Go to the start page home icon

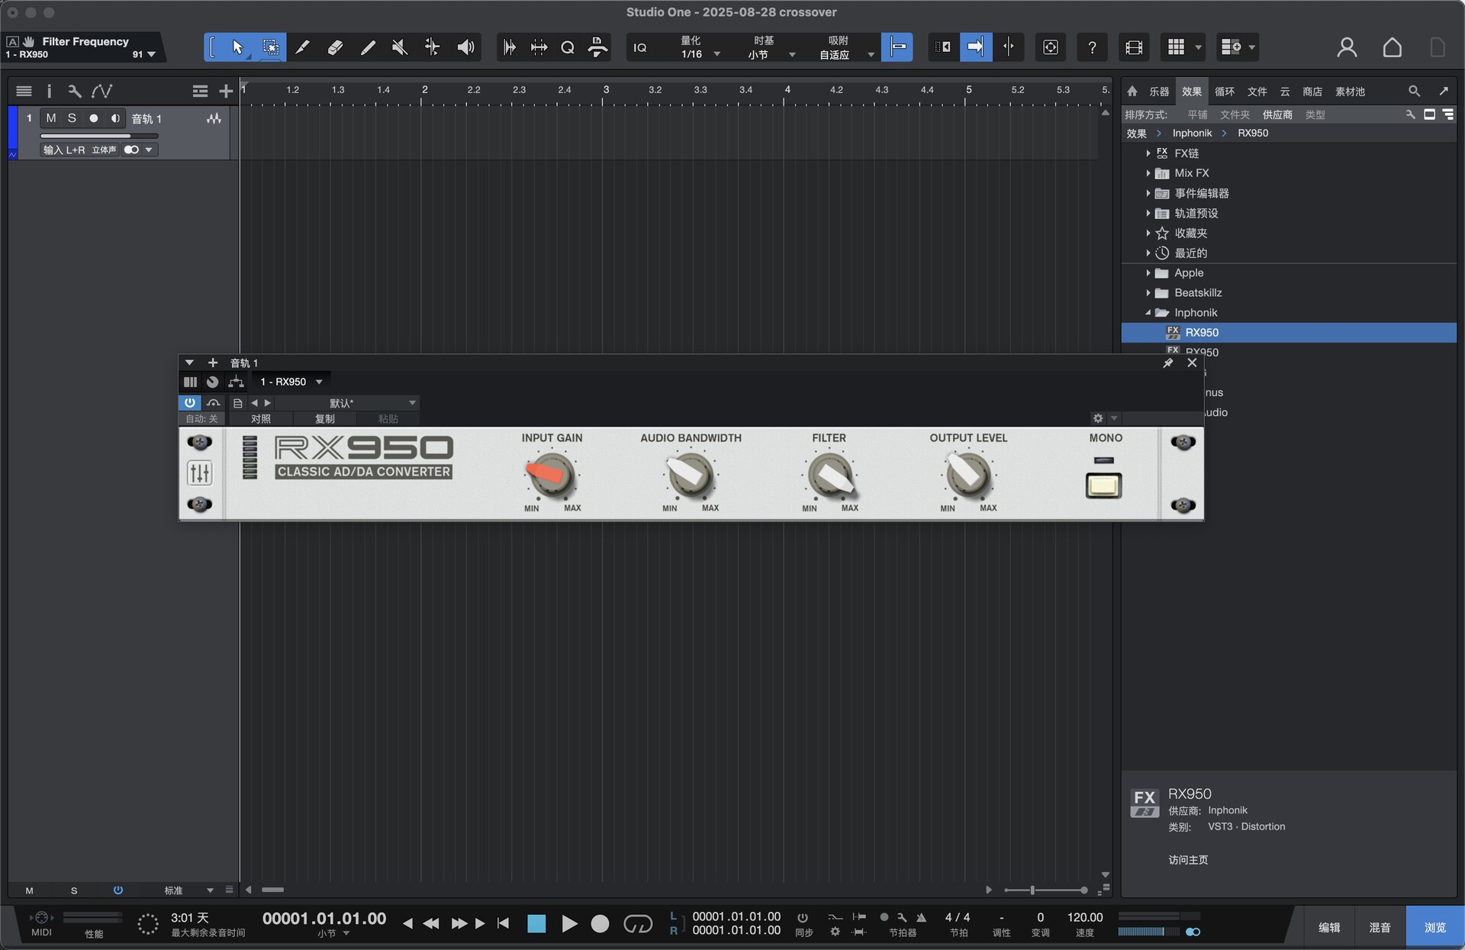point(1392,47)
